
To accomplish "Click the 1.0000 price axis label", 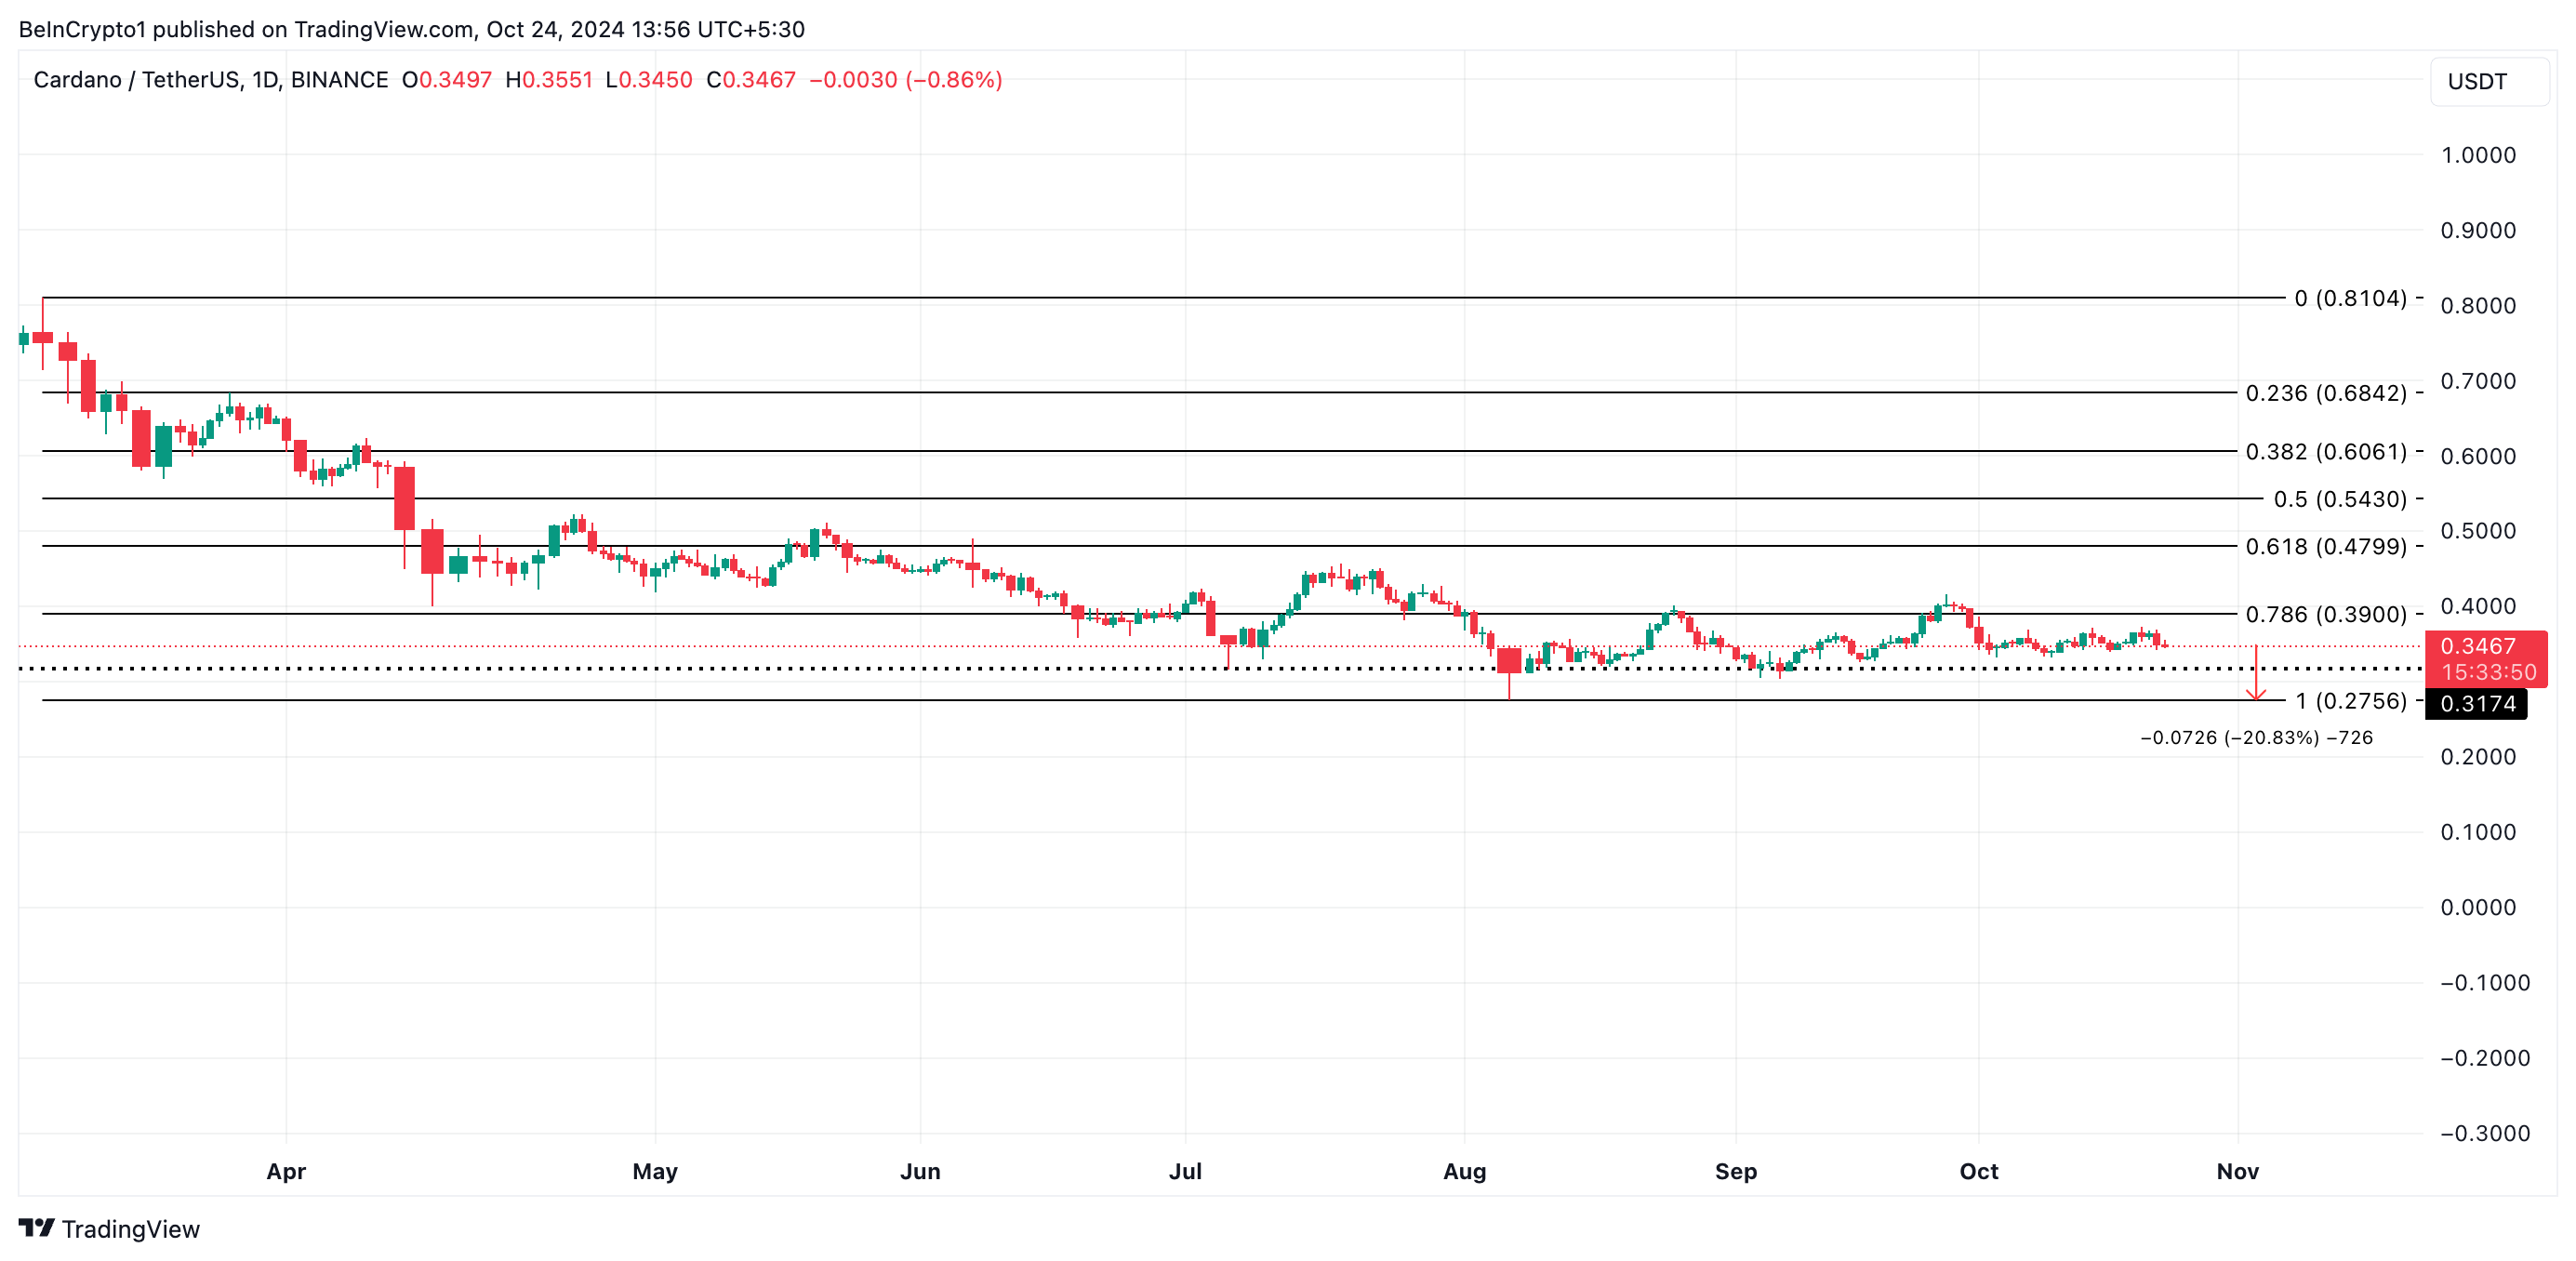I will pos(2478,155).
